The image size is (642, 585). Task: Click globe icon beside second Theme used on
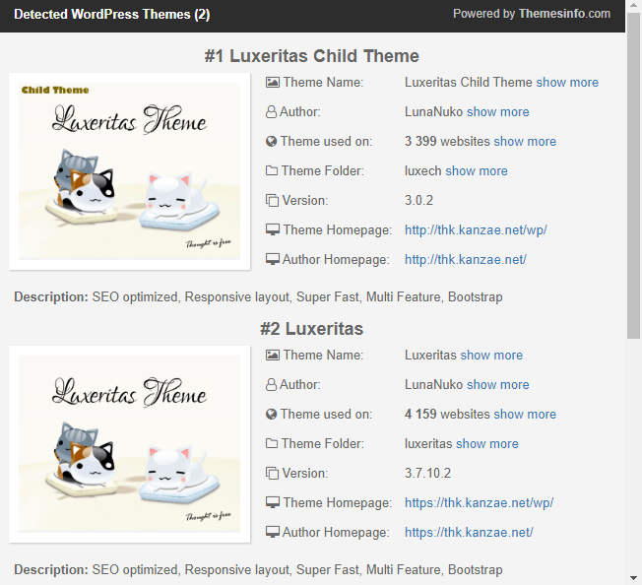(x=272, y=415)
